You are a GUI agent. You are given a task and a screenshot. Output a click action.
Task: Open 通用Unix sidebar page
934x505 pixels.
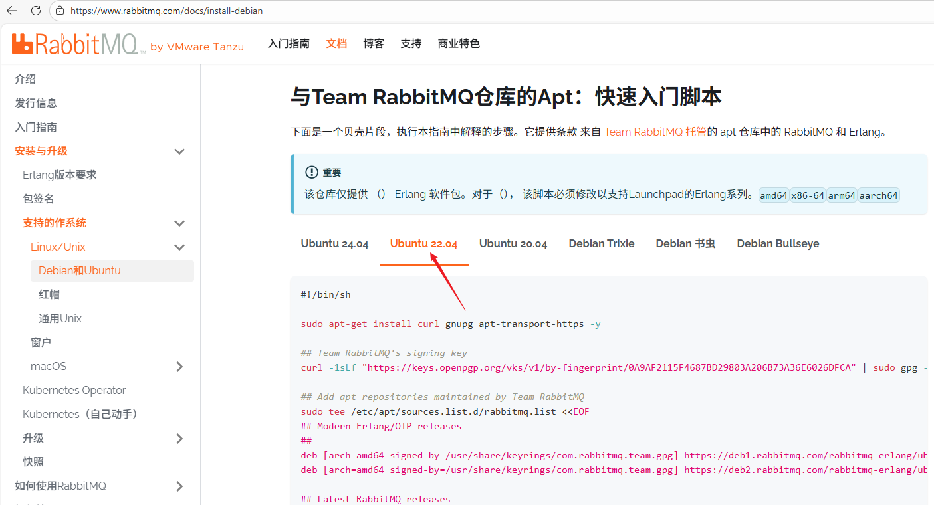pyautogui.click(x=60, y=318)
